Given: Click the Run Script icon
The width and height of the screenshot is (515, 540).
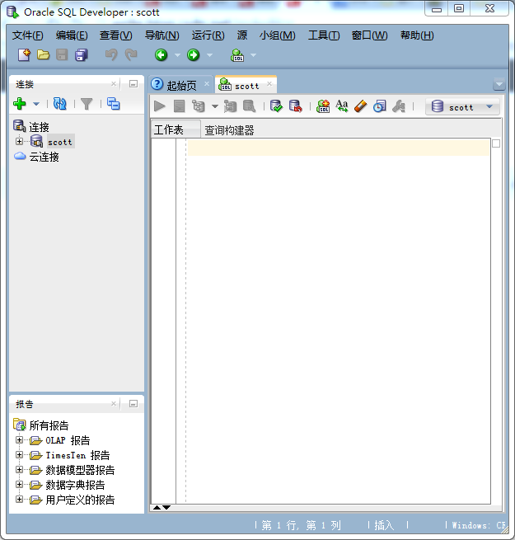Looking at the screenshot, I should pyautogui.click(x=179, y=106).
